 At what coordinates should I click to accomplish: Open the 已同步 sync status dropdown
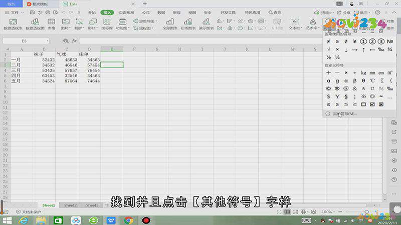pyautogui.click(x=324, y=12)
